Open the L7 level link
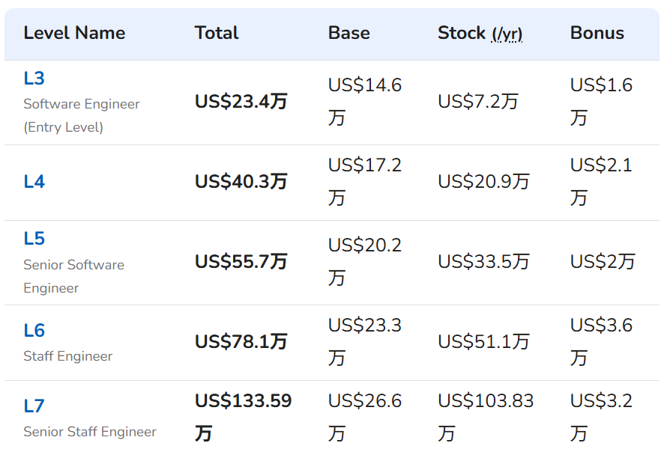Screen dimensions: 667x452 click(34, 406)
